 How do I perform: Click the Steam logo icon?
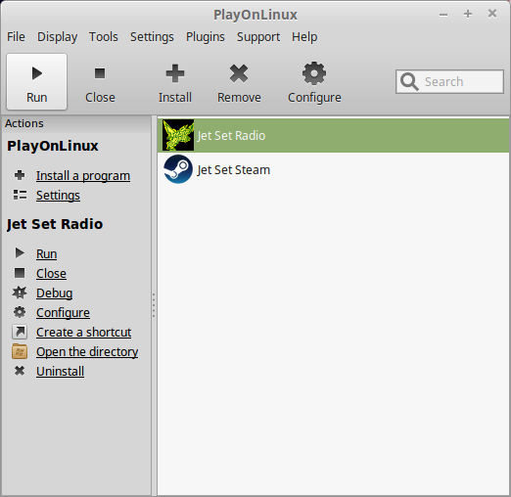178,169
